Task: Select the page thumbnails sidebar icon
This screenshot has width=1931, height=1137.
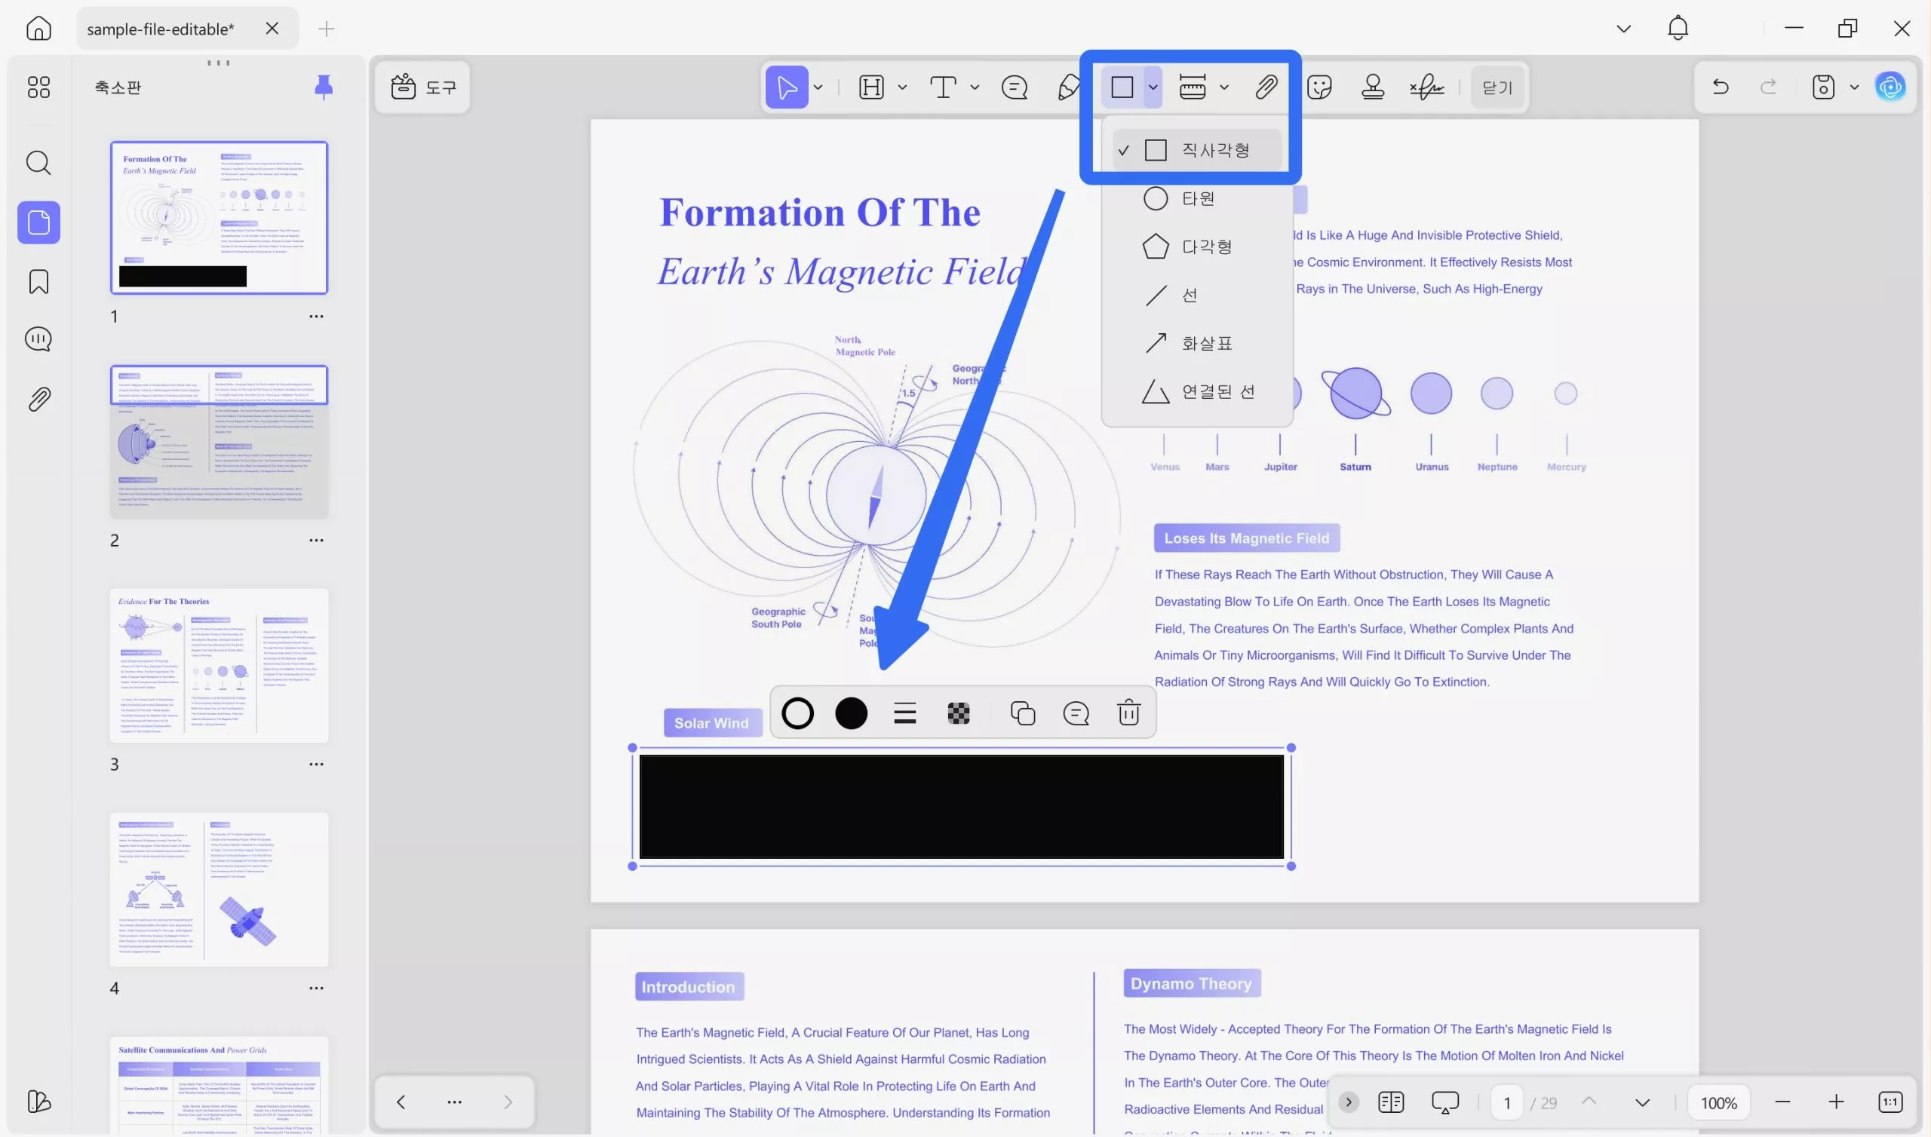Action: 38,222
